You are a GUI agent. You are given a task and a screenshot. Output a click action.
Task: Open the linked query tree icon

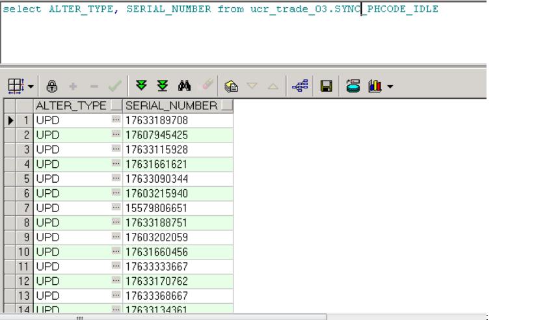tap(300, 86)
